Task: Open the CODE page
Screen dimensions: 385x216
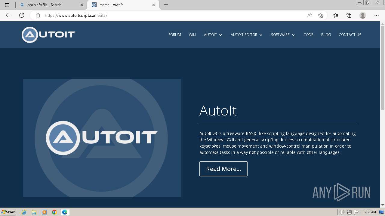Action: (308, 35)
